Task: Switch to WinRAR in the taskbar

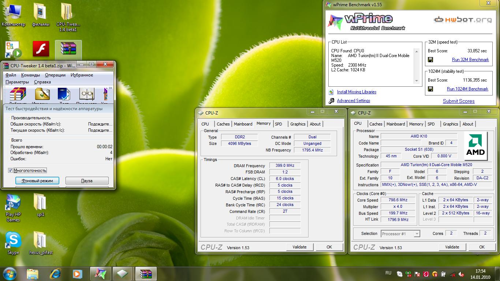Action: [146, 274]
